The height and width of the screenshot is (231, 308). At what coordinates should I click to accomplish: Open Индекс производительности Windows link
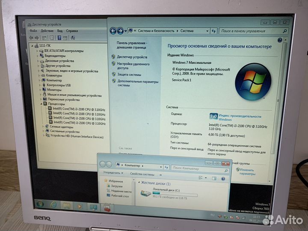pos(240,118)
